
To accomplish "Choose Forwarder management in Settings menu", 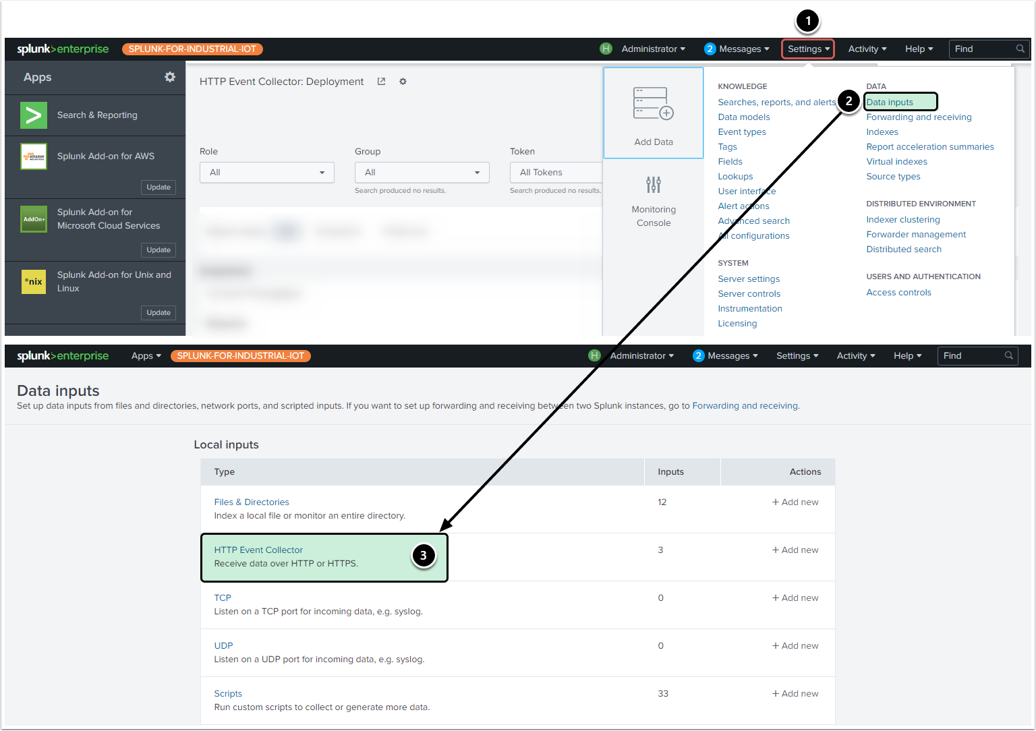I will [x=916, y=235].
